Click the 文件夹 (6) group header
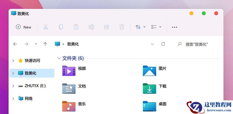The width and height of the screenshot is (233, 114). click(x=73, y=58)
